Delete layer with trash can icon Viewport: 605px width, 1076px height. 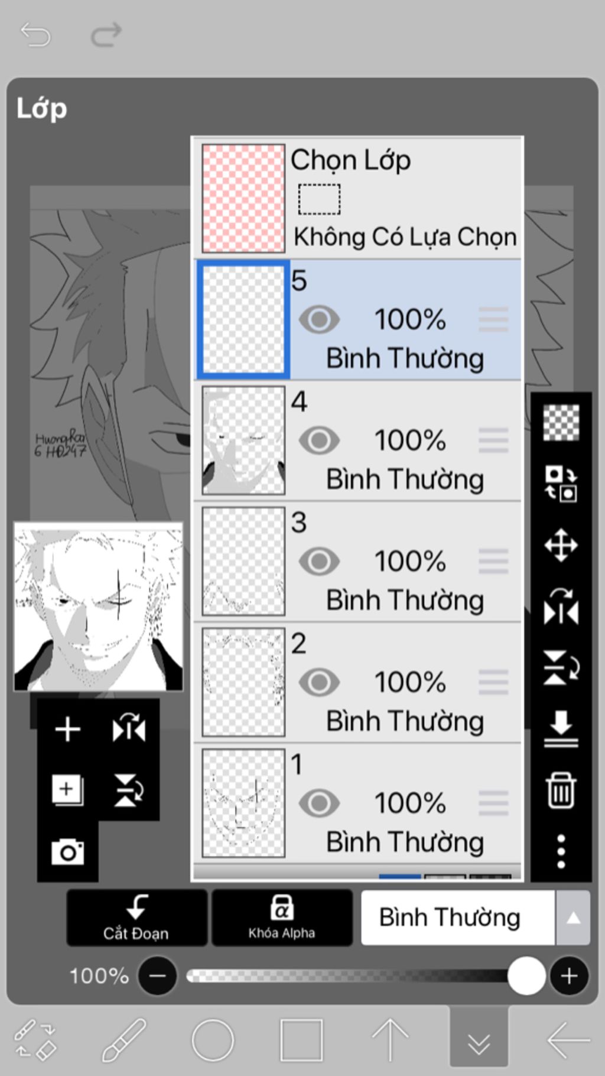pos(561,790)
